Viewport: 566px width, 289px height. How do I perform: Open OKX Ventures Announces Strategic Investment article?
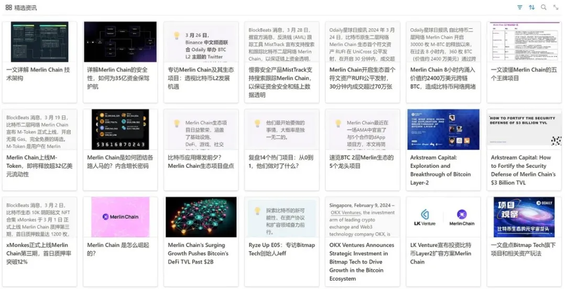tap(362, 262)
